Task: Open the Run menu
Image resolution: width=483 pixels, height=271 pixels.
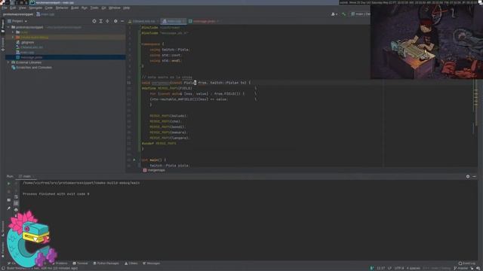Action: [85, 8]
